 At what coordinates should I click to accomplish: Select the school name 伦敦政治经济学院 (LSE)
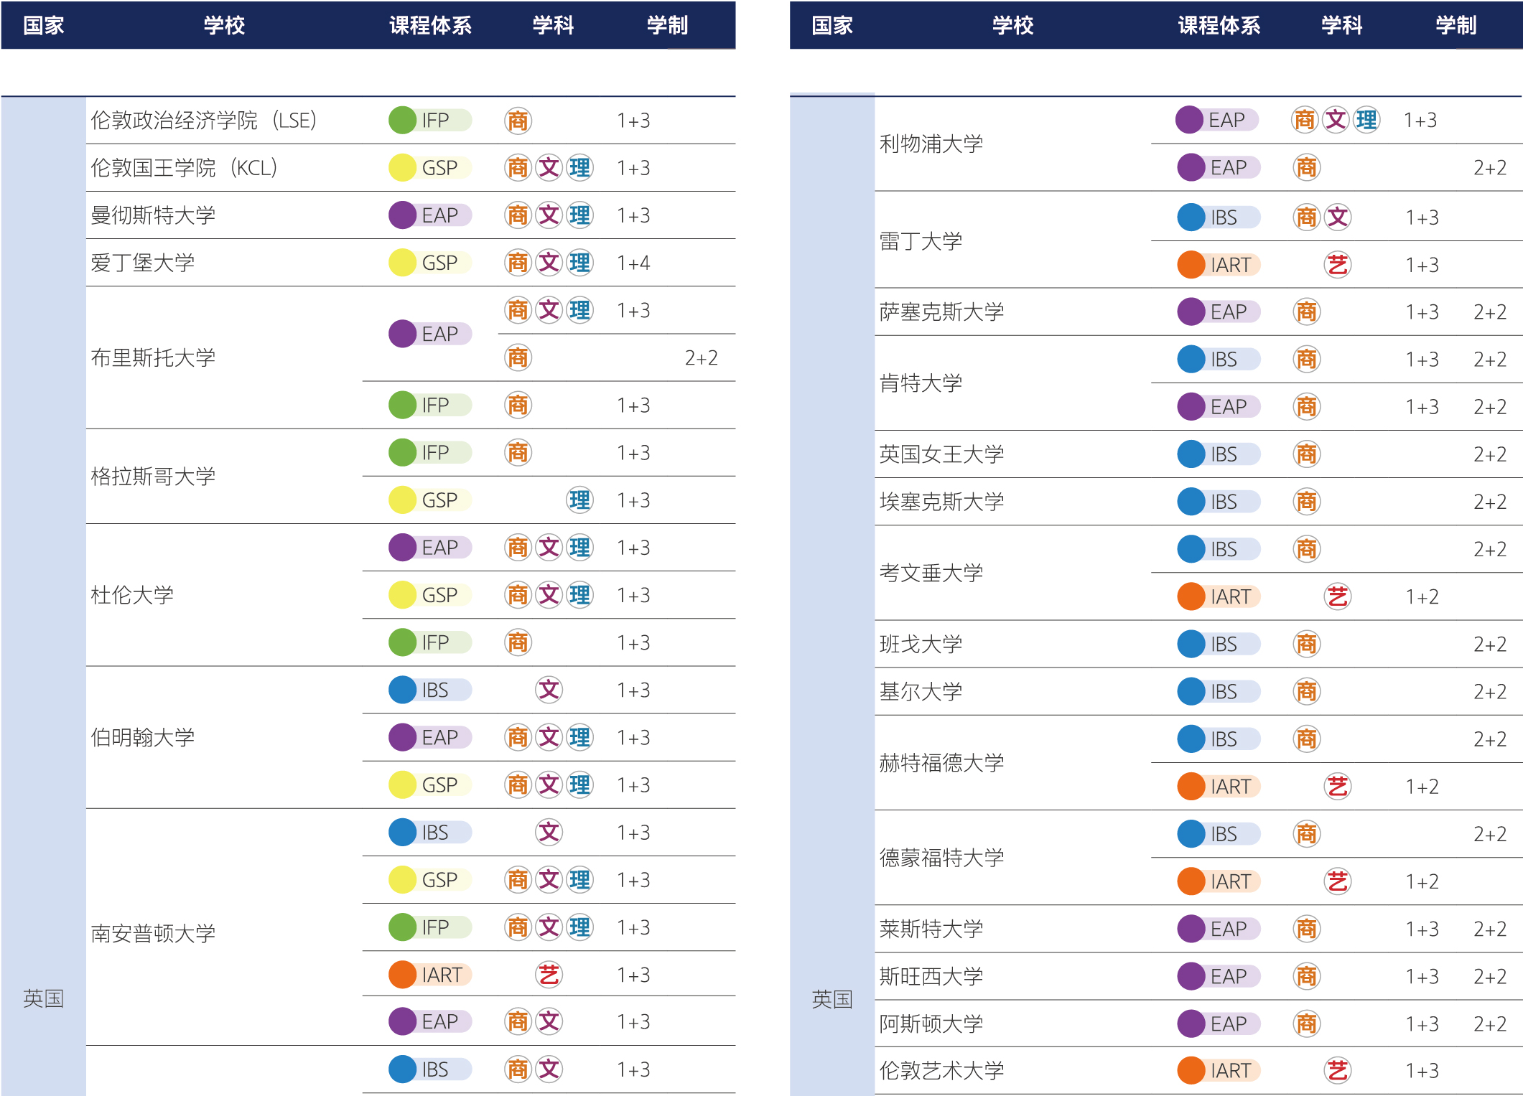pyautogui.click(x=203, y=120)
